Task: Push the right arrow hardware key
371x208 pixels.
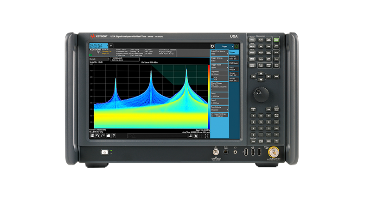Action: pyautogui.click(x=269, y=77)
